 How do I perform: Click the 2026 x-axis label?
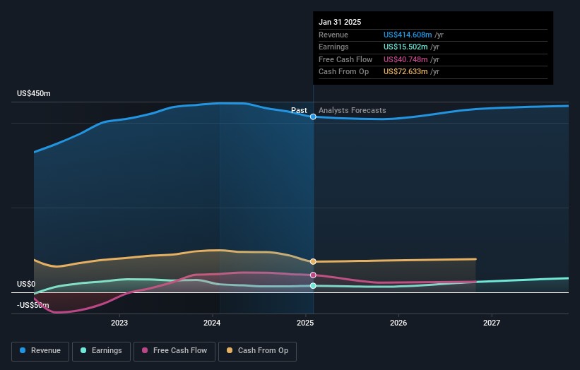point(398,323)
